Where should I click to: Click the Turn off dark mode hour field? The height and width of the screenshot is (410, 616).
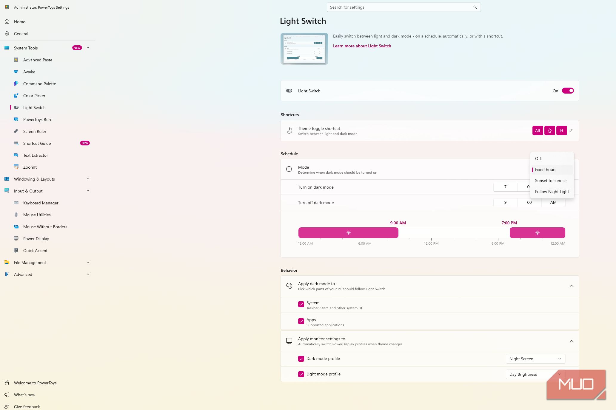505,203
